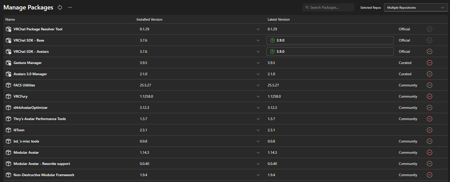Click the package icon beside VRCFury

(x=8, y=96)
